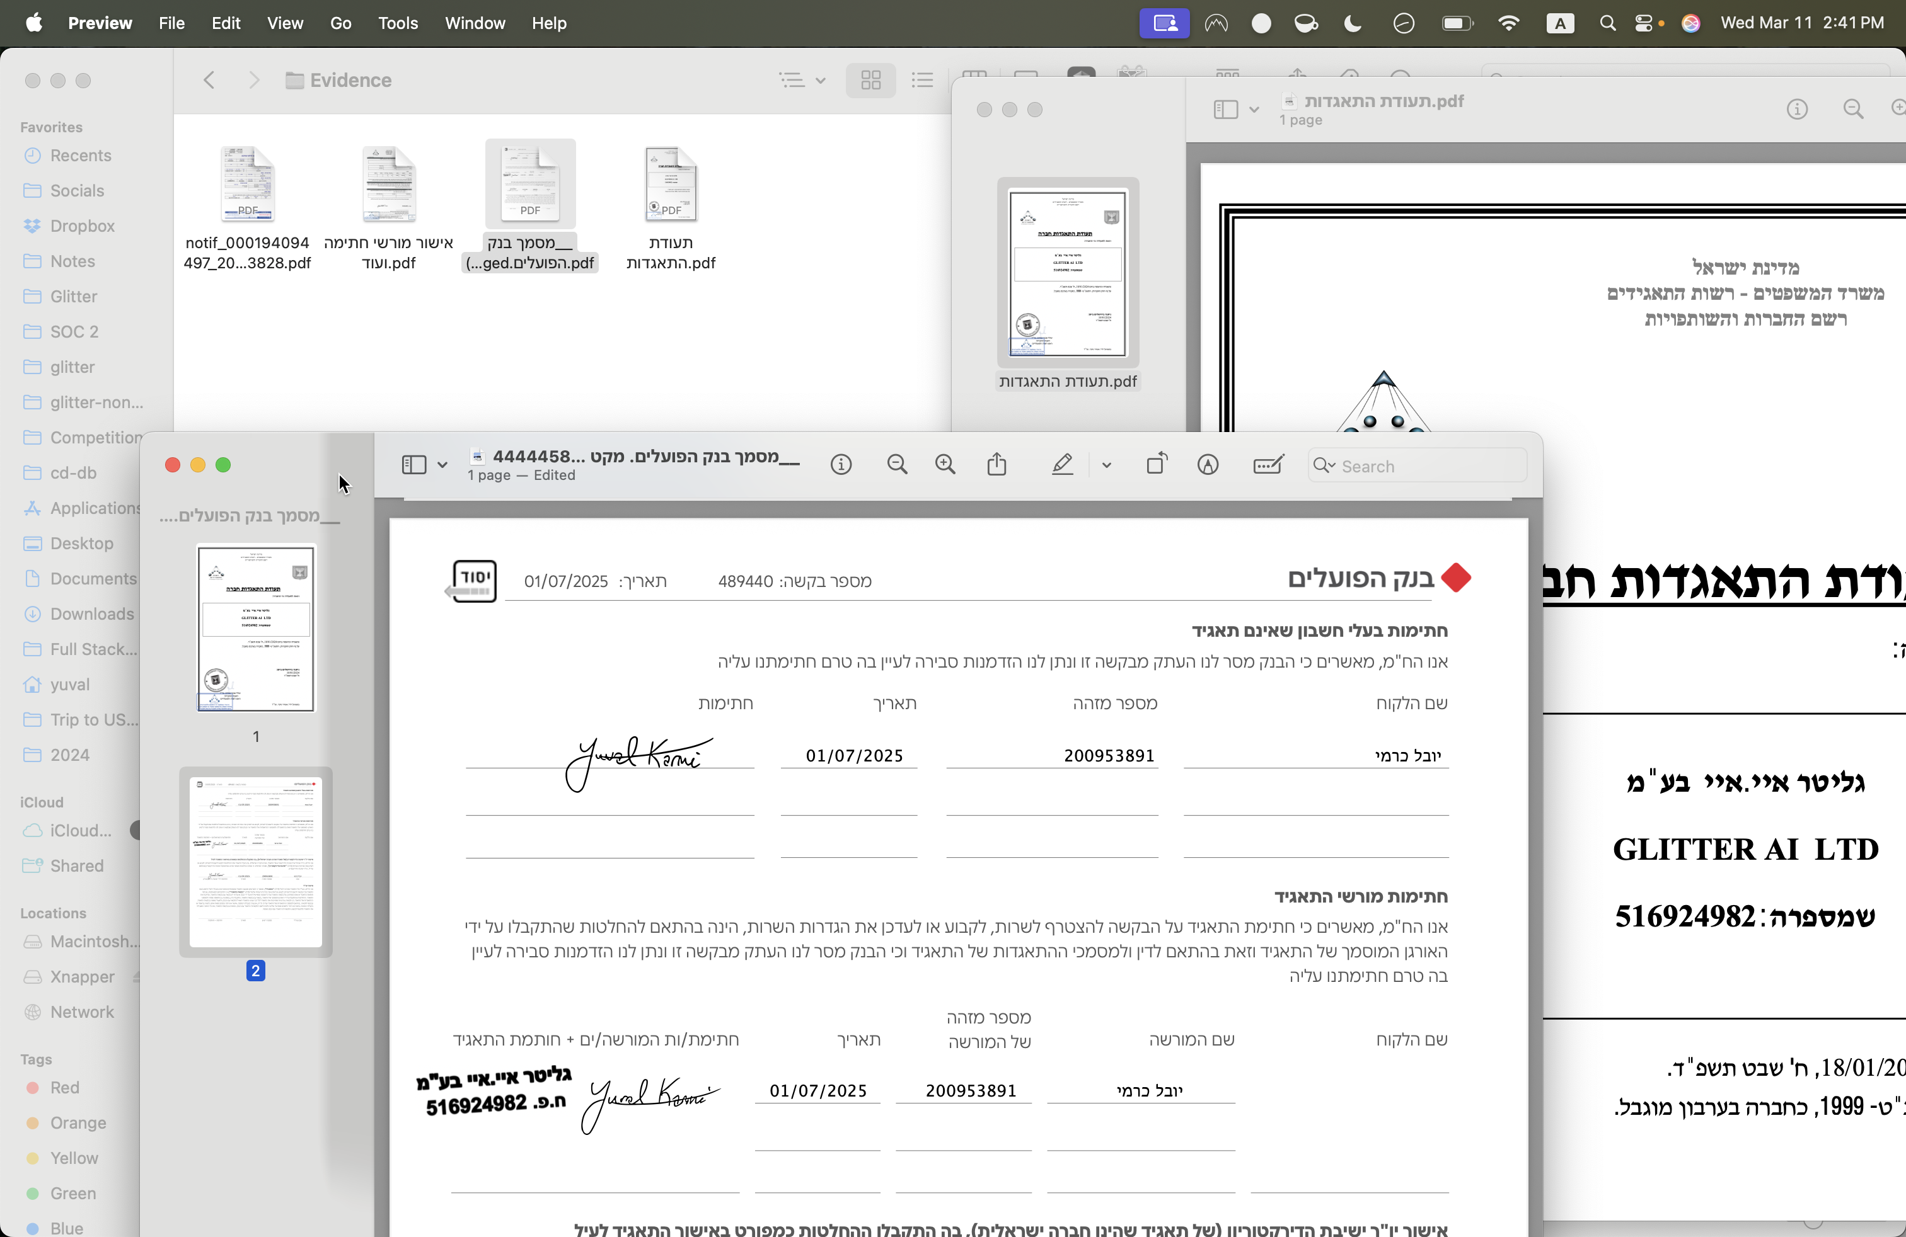The width and height of the screenshot is (1906, 1237).
Task: Click the Zoom In magnifier in front Preview toolbar
Action: tap(945, 465)
